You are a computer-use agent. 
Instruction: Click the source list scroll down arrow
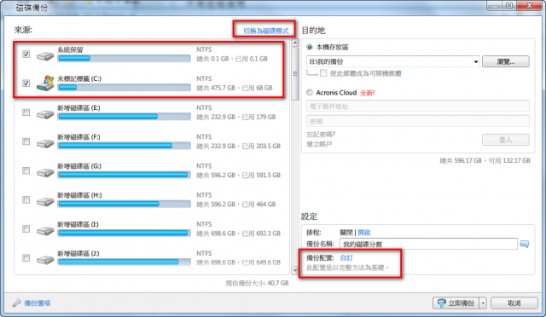coord(295,270)
